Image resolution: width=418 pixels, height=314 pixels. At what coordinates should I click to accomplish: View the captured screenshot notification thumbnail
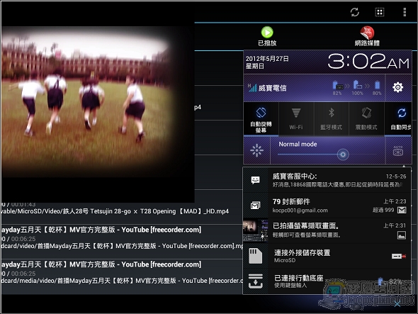255,230
